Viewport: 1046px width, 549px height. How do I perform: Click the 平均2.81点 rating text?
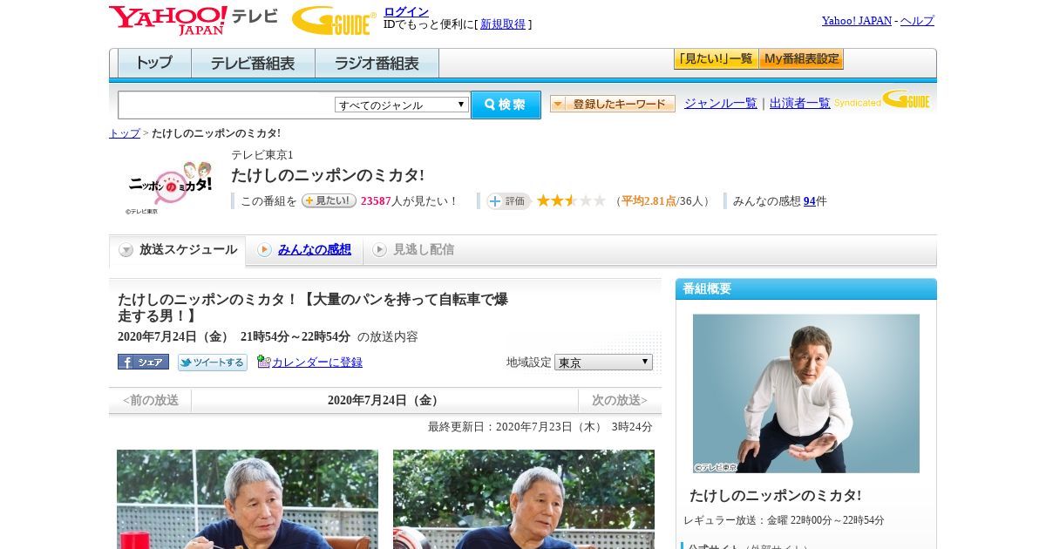point(649,201)
